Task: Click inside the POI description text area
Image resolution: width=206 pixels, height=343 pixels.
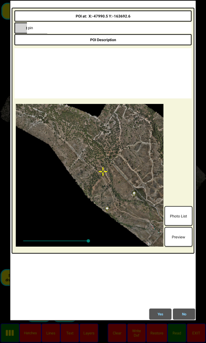Action: [103, 73]
